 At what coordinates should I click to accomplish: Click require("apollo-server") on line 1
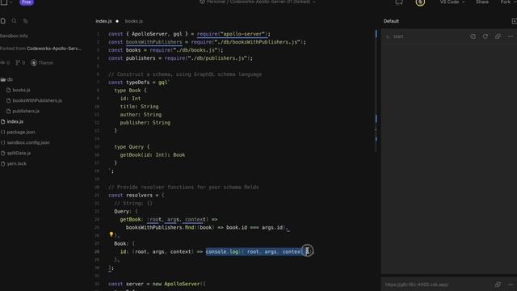(x=233, y=34)
